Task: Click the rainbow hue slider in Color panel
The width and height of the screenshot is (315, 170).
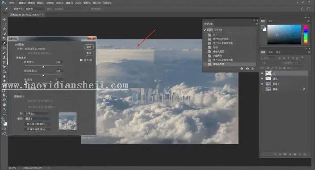Action: [x=306, y=34]
